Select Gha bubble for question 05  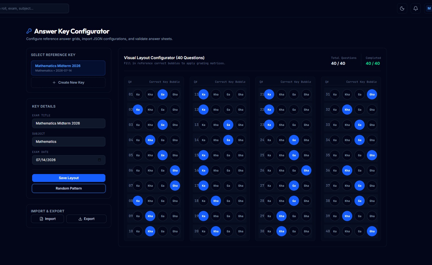(175, 155)
